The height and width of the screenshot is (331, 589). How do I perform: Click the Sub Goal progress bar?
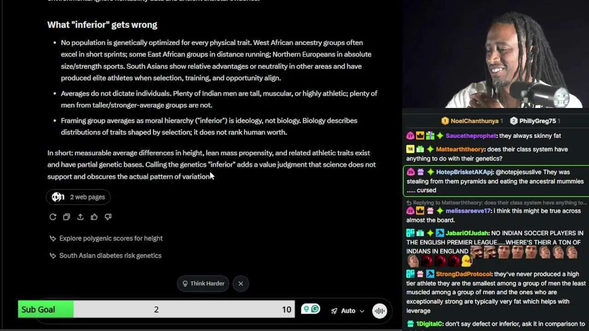click(x=156, y=309)
